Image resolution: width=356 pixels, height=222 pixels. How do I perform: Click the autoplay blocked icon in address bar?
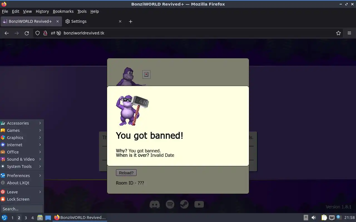coord(59,33)
